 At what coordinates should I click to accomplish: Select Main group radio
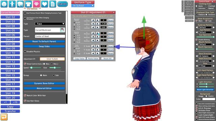pos(41,75)
